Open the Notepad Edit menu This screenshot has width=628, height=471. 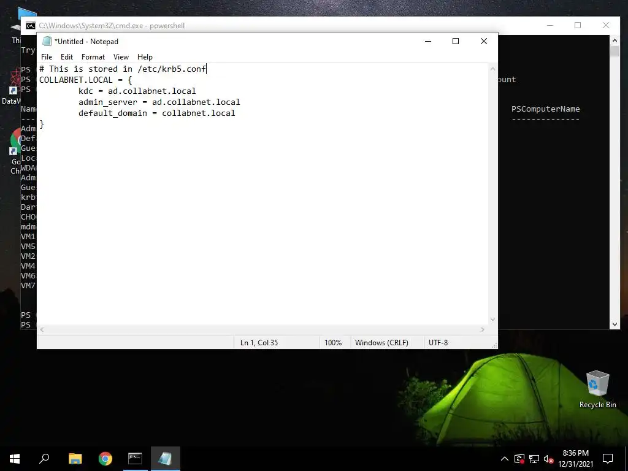tap(66, 57)
